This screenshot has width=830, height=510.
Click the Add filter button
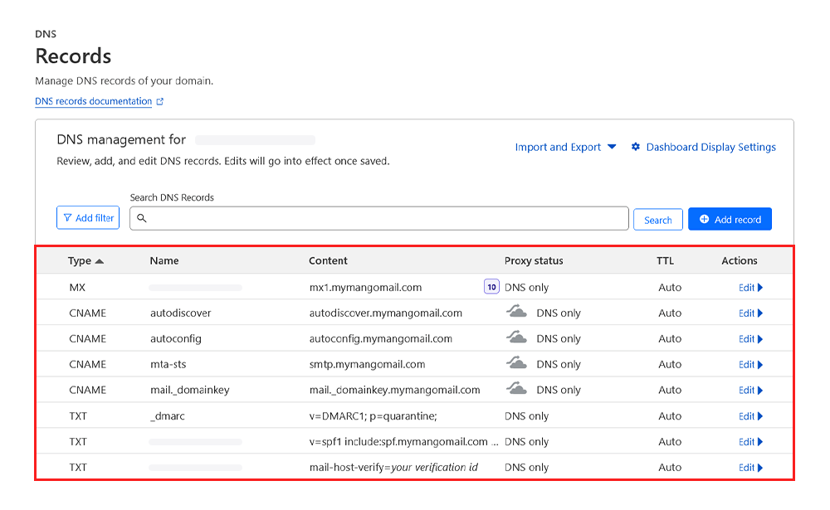tap(88, 217)
